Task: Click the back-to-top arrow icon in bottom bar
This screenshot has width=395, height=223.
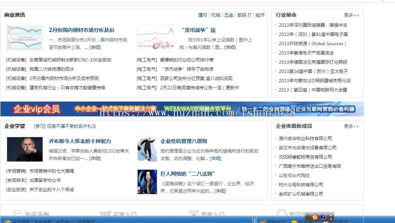Action: coord(255,220)
